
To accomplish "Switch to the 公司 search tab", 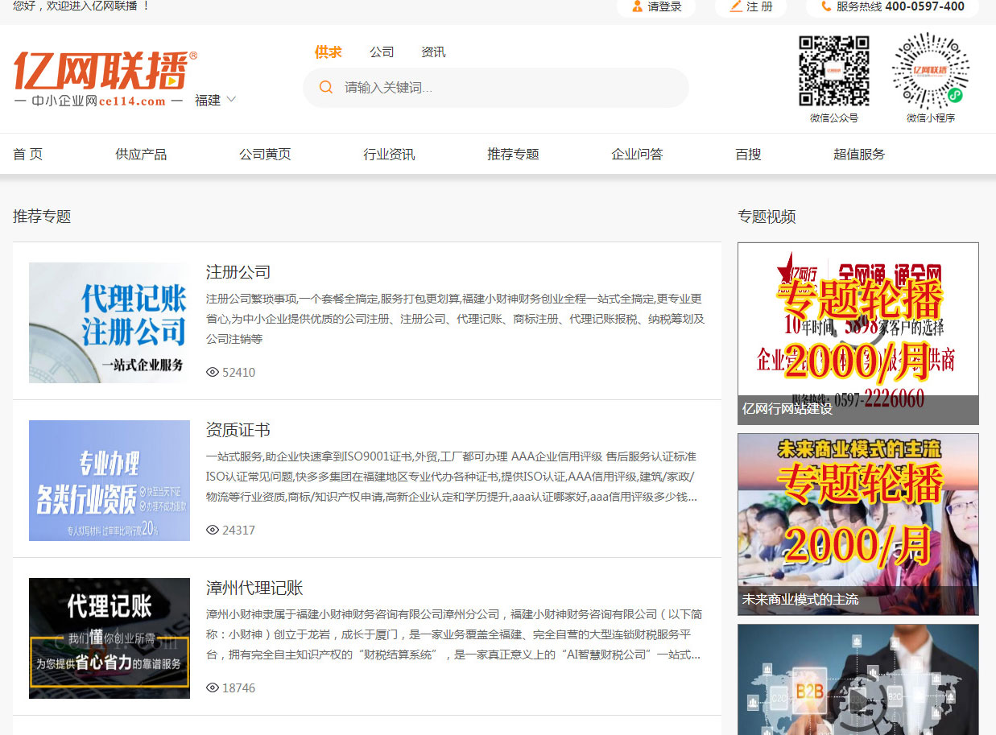I will 382,52.
